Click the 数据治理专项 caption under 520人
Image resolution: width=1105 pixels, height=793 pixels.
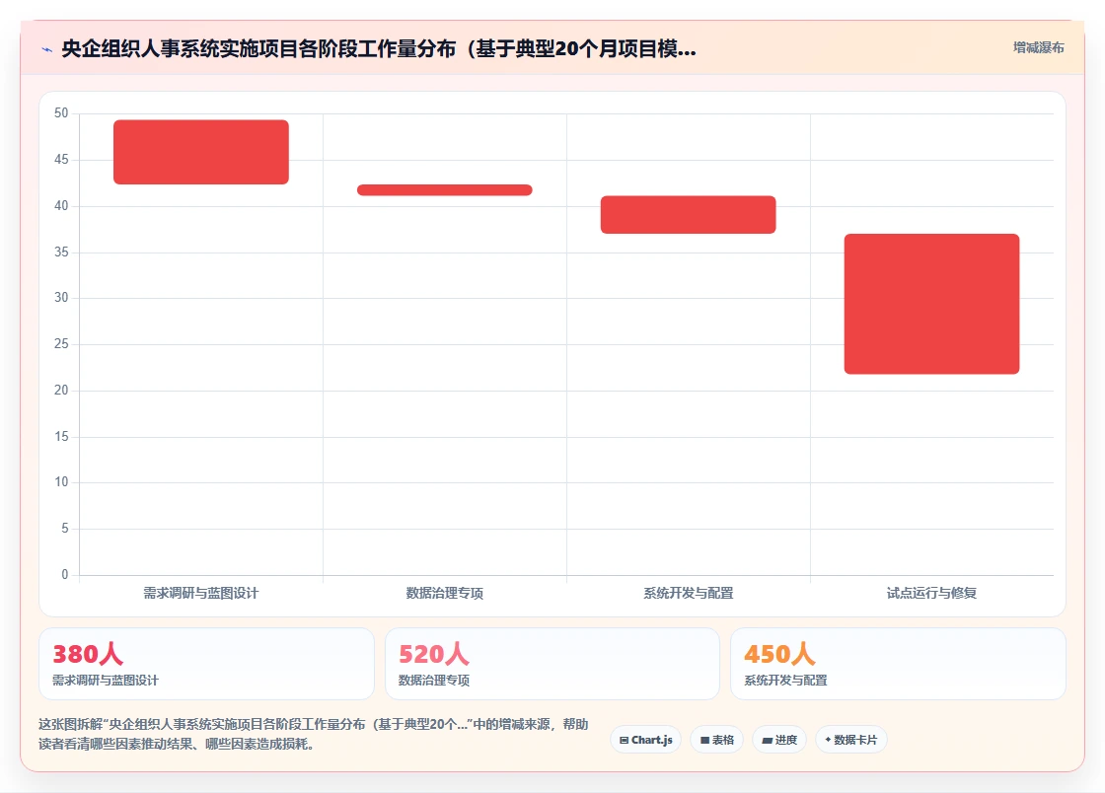point(433,681)
